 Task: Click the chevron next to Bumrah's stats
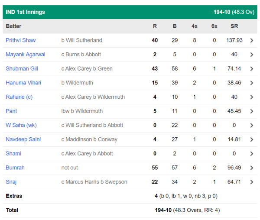click(x=252, y=168)
